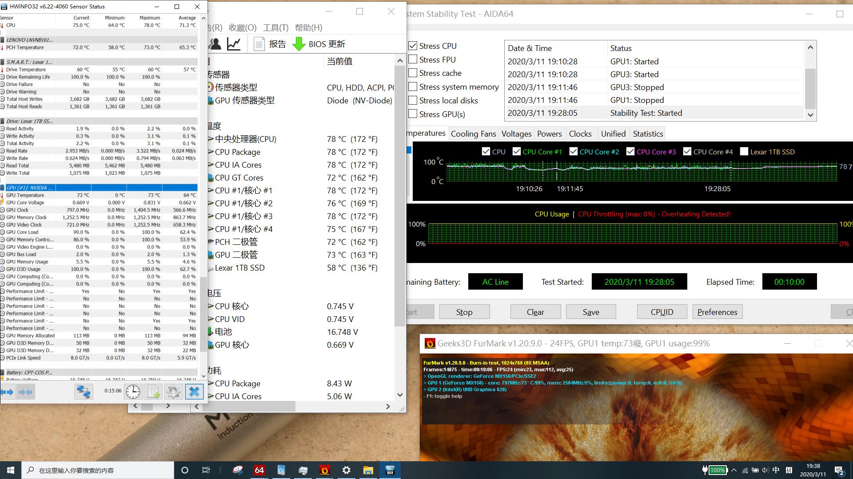Image resolution: width=853 pixels, height=479 pixels.
Task: Click the HWiNFO remote network monitors icon
Action: (x=84, y=392)
